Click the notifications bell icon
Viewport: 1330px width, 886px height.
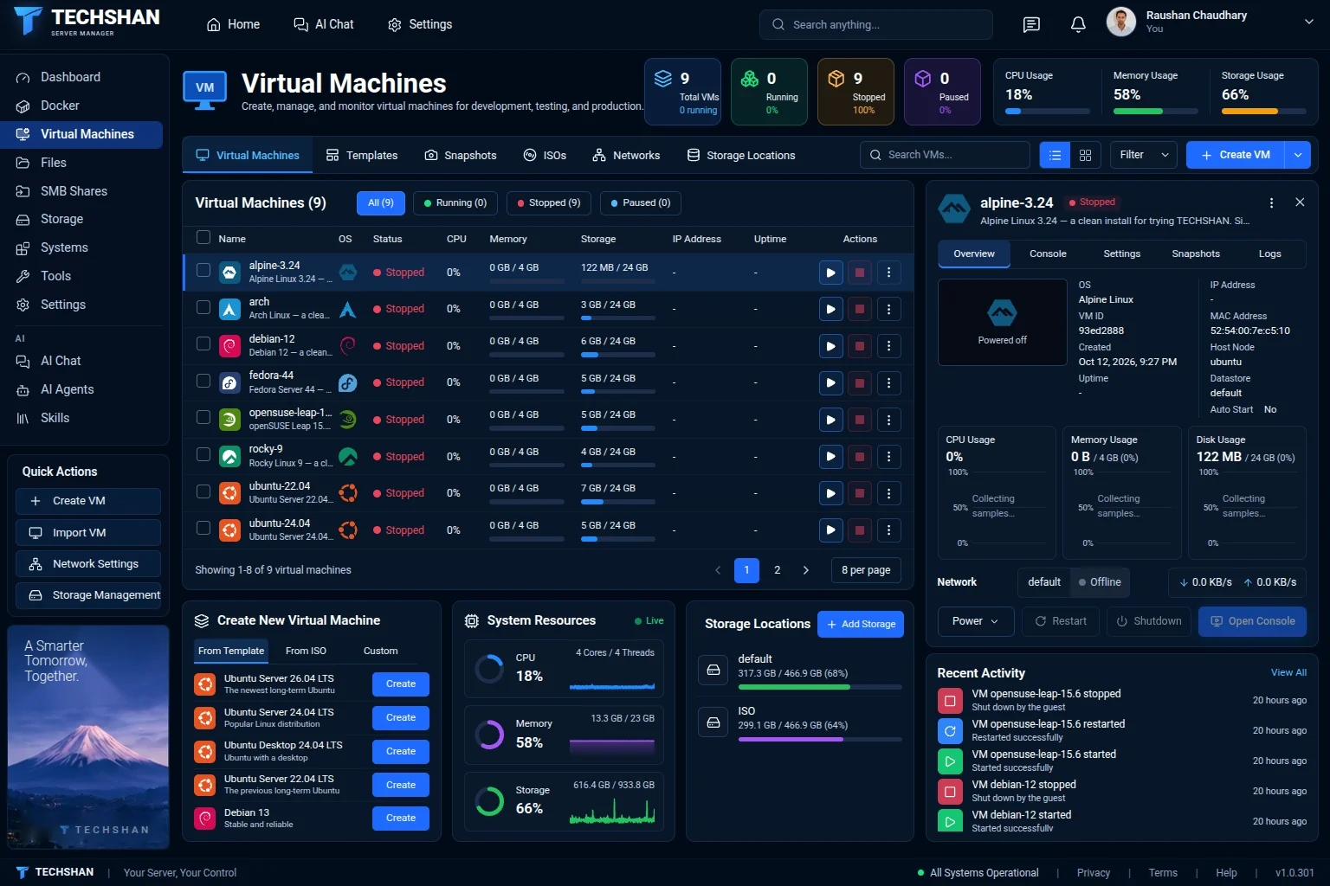coord(1078,24)
